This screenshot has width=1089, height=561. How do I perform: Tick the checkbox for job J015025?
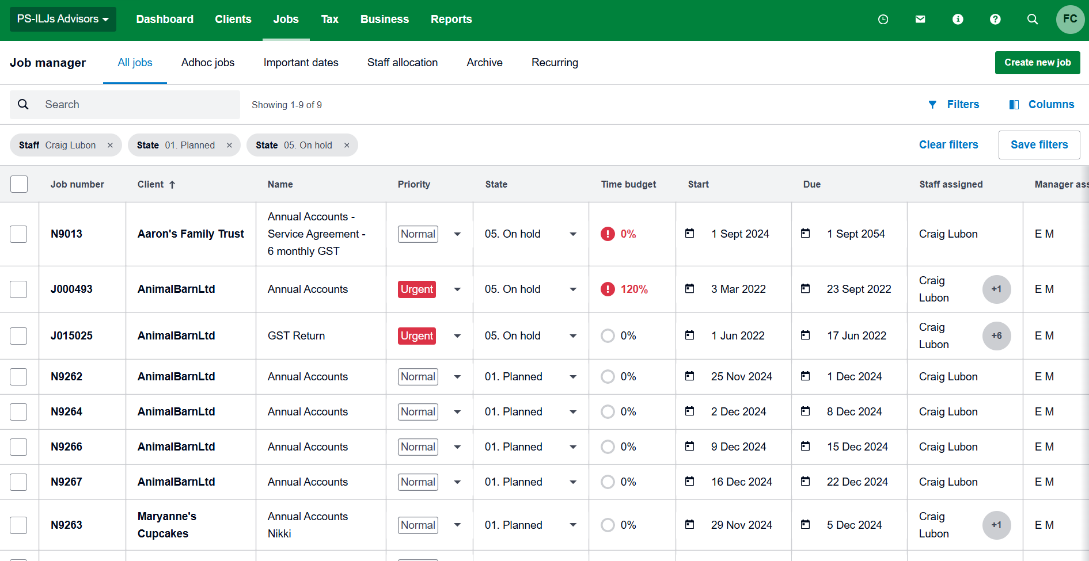click(x=19, y=335)
